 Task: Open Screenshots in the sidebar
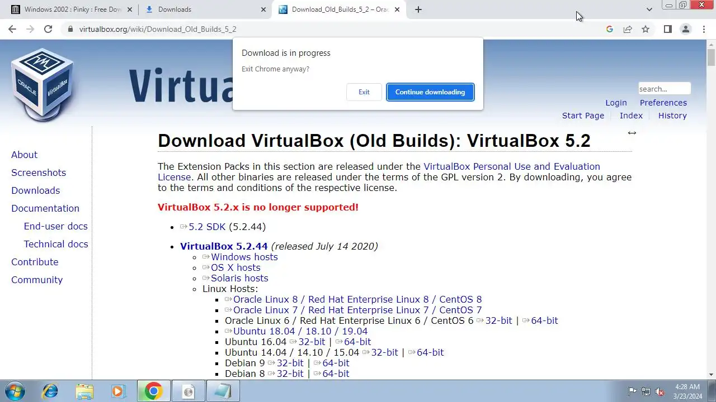point(39,173)
